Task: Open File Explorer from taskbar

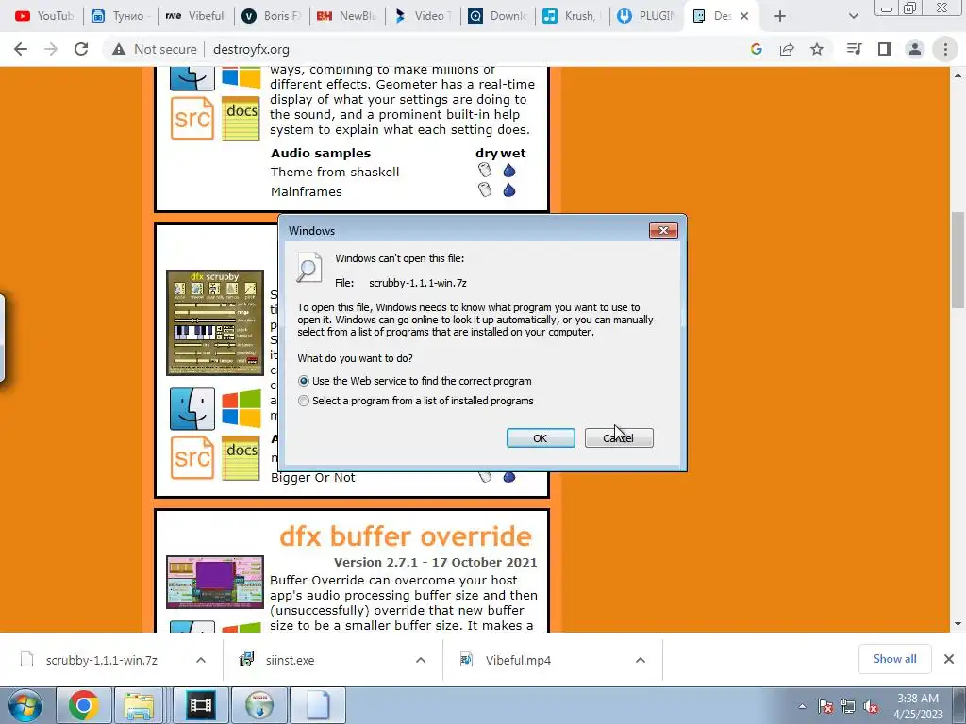Action: tap(140, 705)
